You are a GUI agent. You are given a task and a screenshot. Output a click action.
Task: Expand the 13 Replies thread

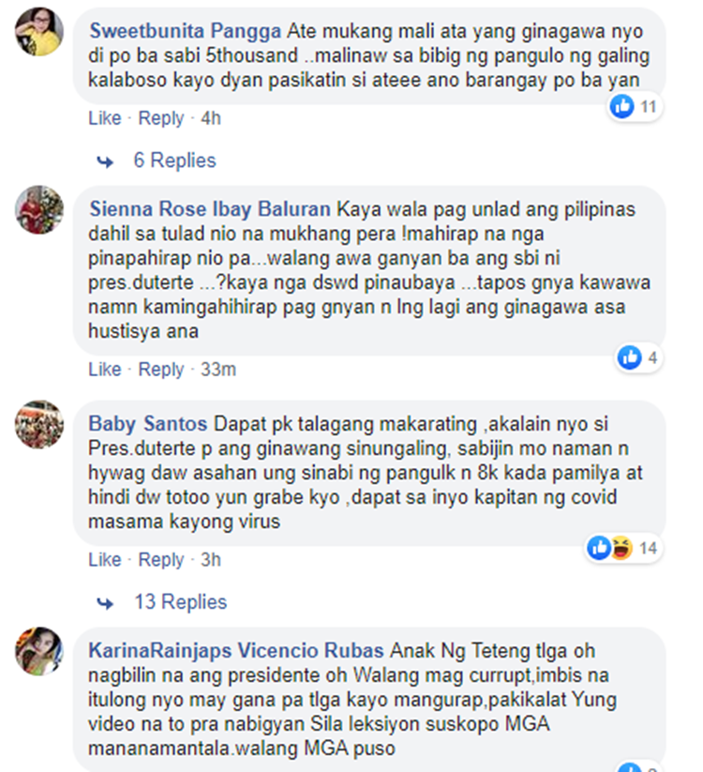pos(181,602)
